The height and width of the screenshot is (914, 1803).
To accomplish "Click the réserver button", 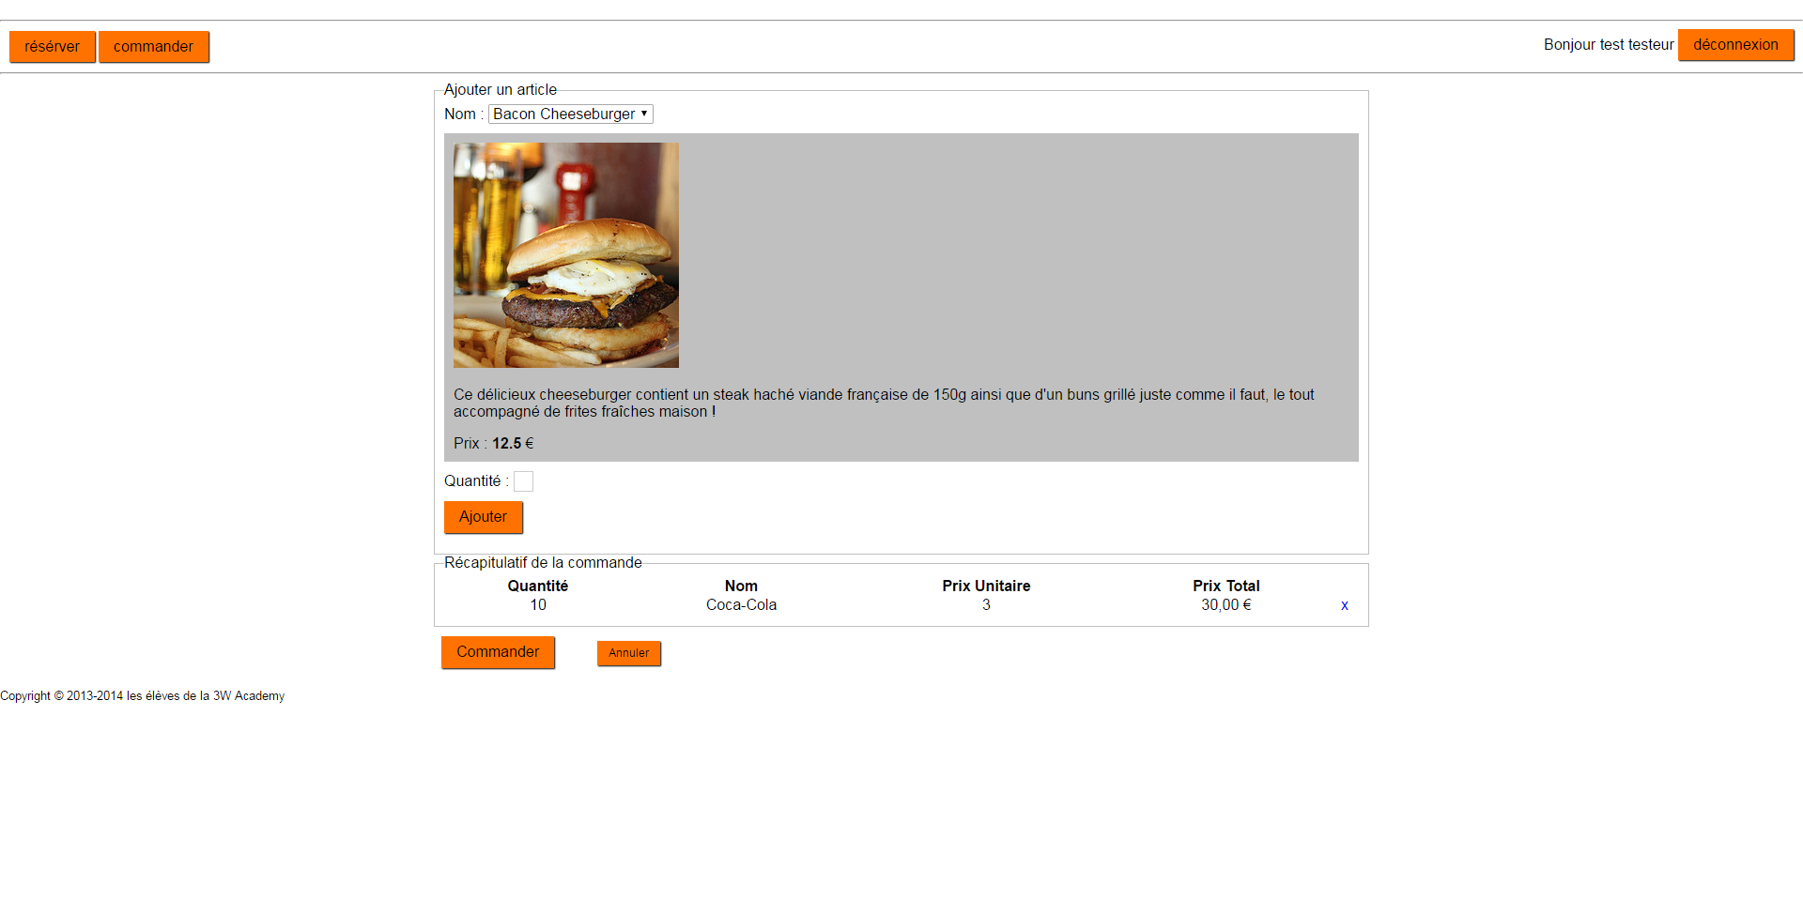I will [53, 47].
